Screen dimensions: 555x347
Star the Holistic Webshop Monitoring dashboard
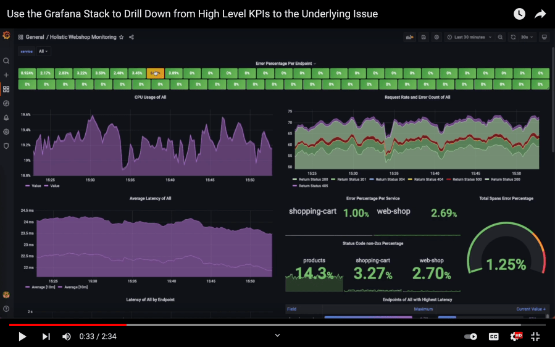(122, 37)
